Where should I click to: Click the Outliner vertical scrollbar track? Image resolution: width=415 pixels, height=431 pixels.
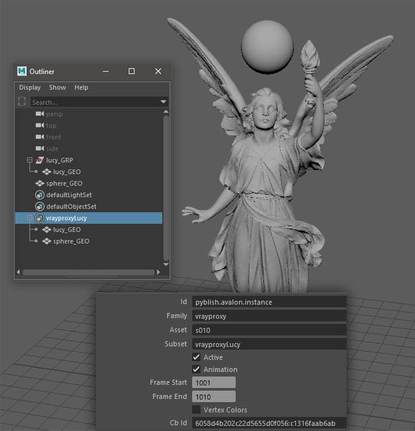pos(166,188)
